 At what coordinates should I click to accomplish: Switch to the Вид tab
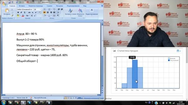85,6
